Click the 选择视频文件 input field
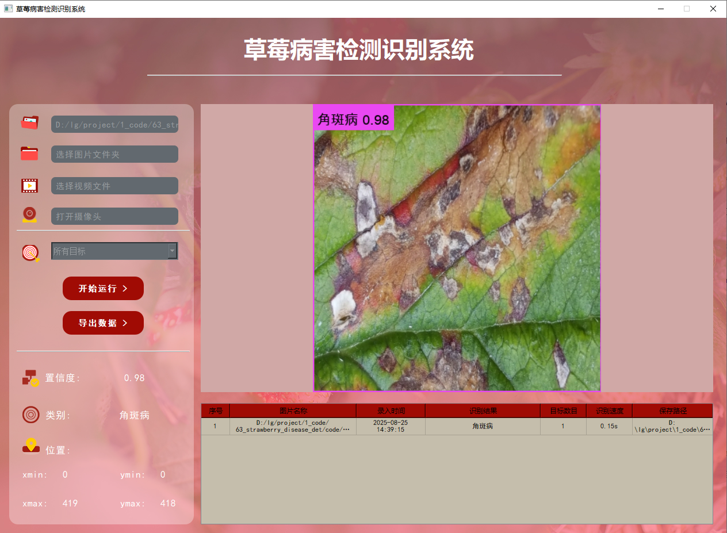The height and width of the screenshot is (533, 727). 114,186
